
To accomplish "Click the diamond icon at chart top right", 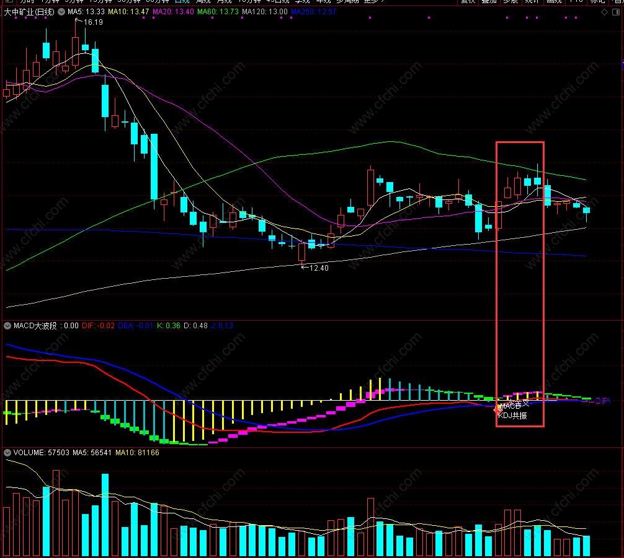I will tap(604, 12).
